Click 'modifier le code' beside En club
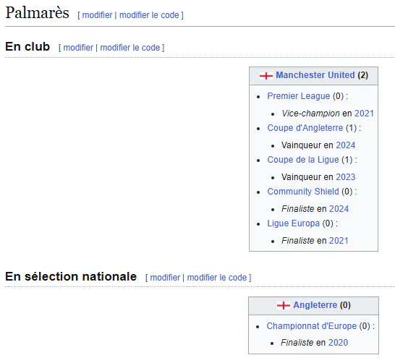The height and width of the screenshot is (363, 395). pos(130,48)
